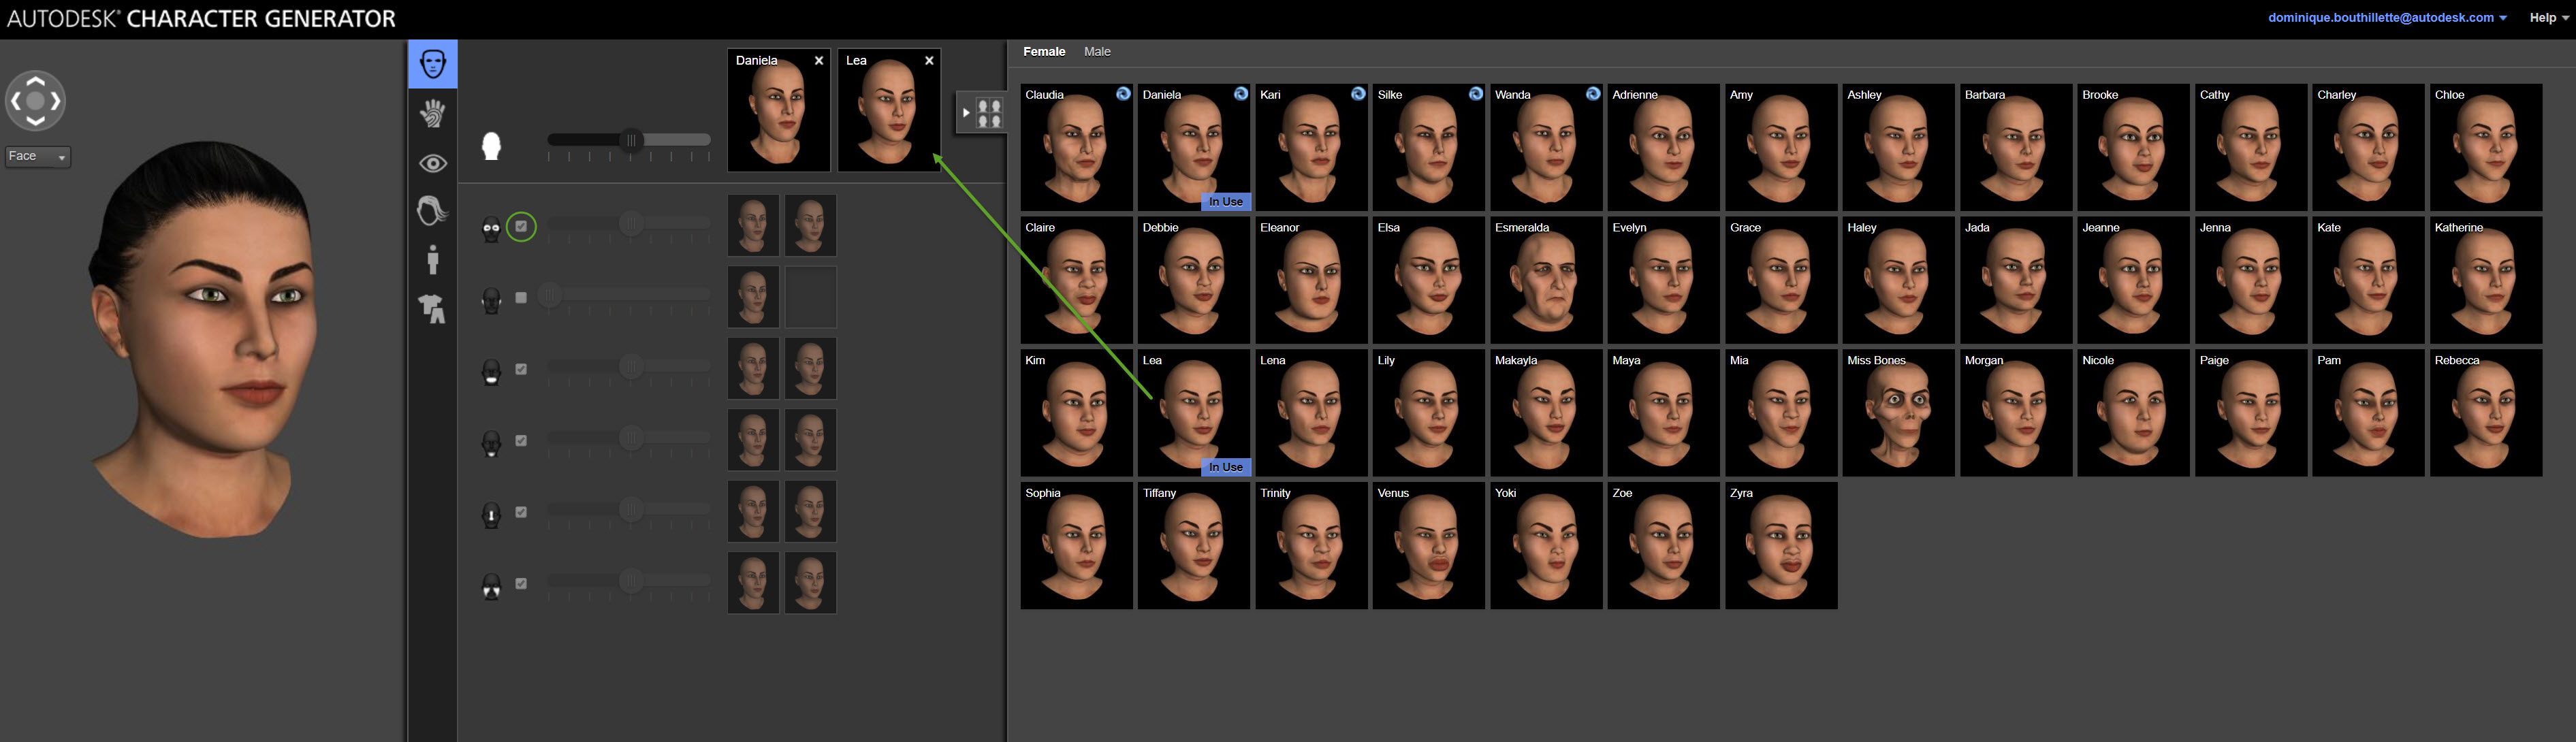The width and height of the screenshot is (2576, 742).
Task: Open the account email dropdown
Action: [2387, 17]
